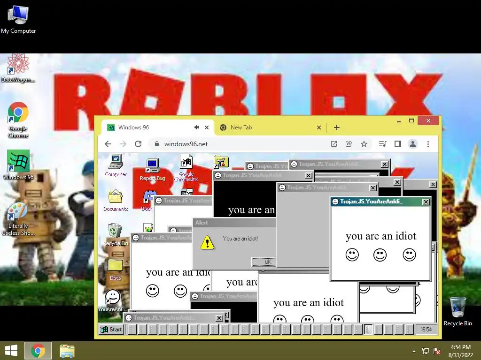Click the Chrome taskbar button
Screen dimensions: 481x360
coord(38,351)
